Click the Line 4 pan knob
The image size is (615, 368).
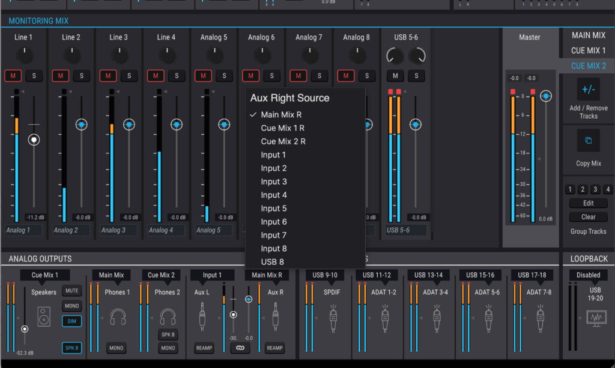pos(167,55)
